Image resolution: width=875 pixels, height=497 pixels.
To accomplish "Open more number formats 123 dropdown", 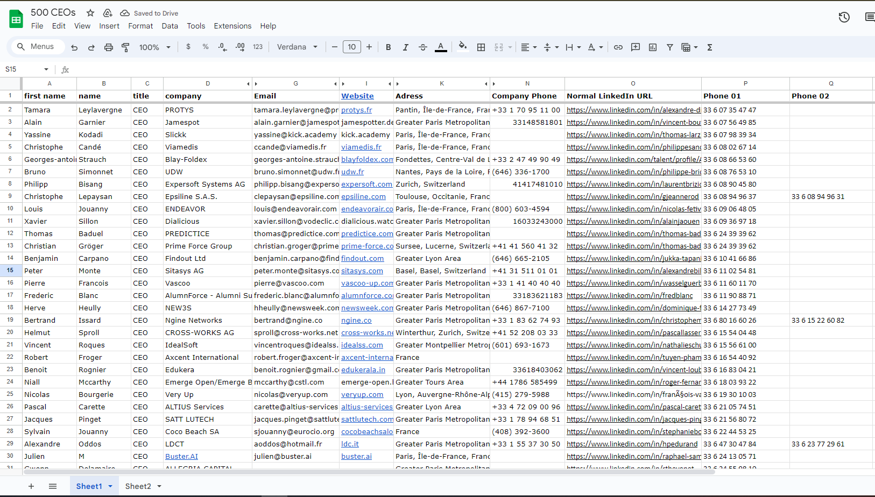I will pyautogui.click(x=258, y=47).
